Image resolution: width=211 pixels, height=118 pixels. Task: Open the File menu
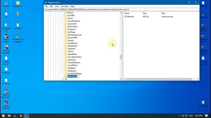point(46,6)
